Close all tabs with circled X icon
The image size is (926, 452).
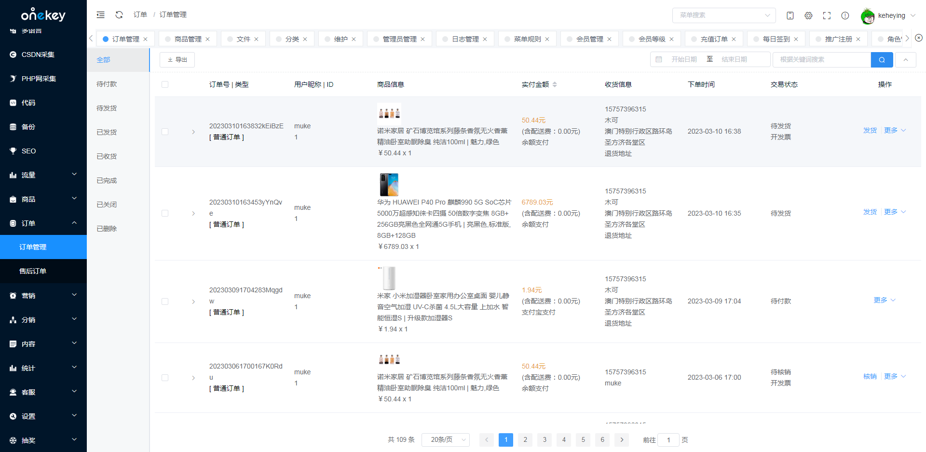pyautogui.click(x=919, y=38)
